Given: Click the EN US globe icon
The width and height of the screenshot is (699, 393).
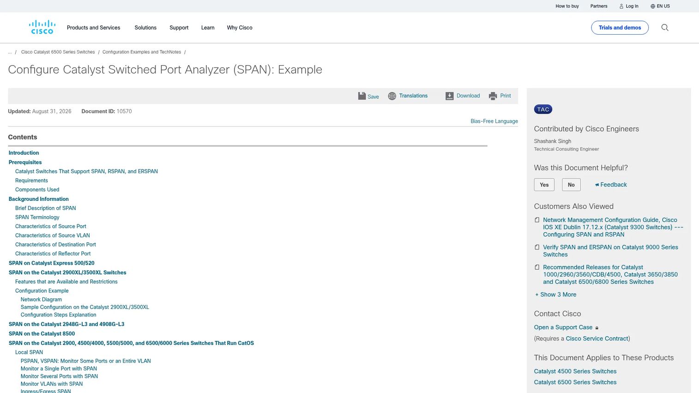Looking at the screenshot, I should [653, 6].
